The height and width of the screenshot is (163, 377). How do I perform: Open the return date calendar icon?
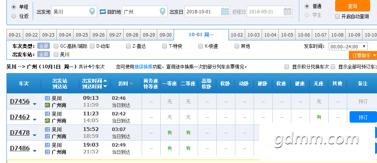288,11
